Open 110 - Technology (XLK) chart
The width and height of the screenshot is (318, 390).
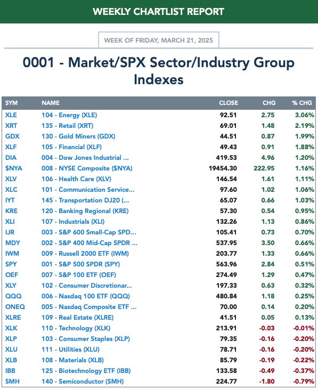pyautogui.click(x=76, y=328)
